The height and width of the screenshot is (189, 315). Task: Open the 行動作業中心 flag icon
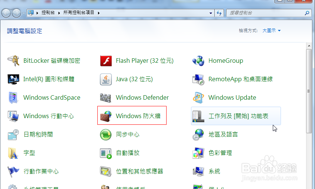13,172
